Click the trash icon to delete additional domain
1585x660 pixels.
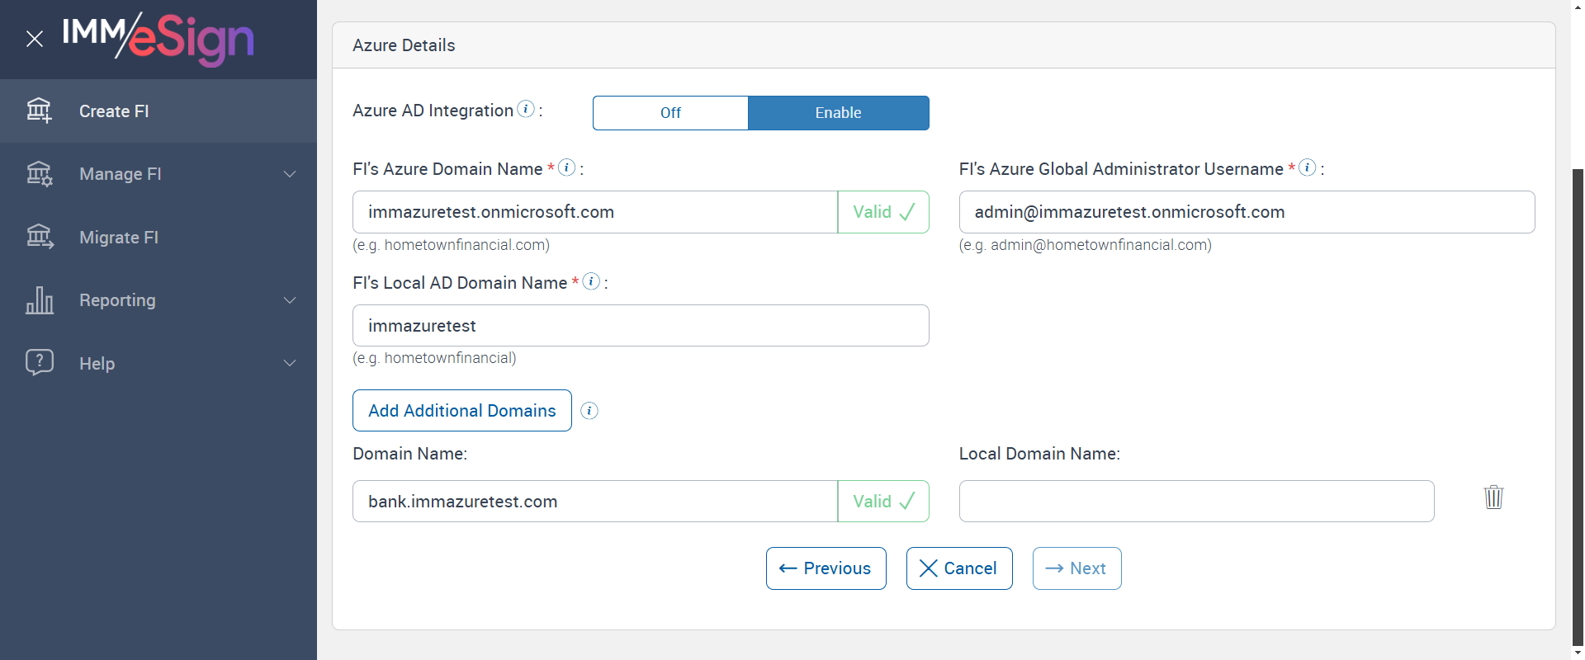(1493, 497)
